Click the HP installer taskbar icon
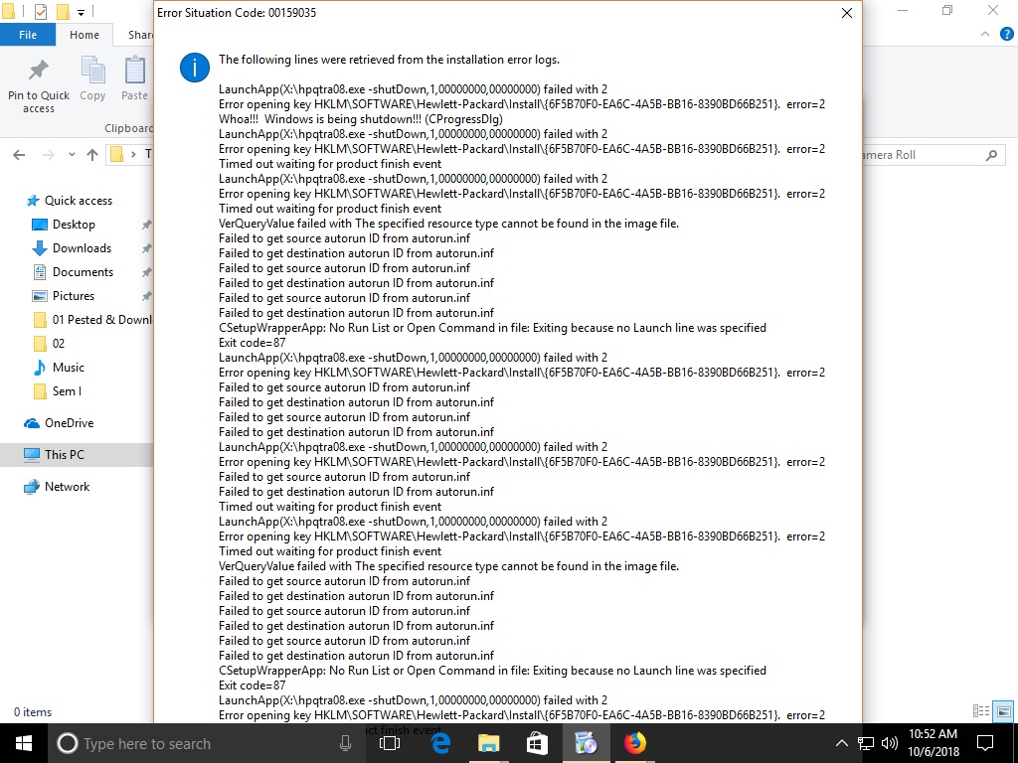 pos(586,743)
